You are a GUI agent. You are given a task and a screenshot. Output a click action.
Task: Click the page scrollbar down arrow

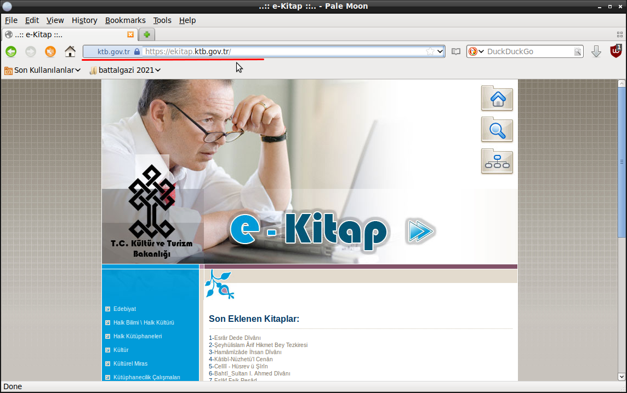[x=622, y=376]
